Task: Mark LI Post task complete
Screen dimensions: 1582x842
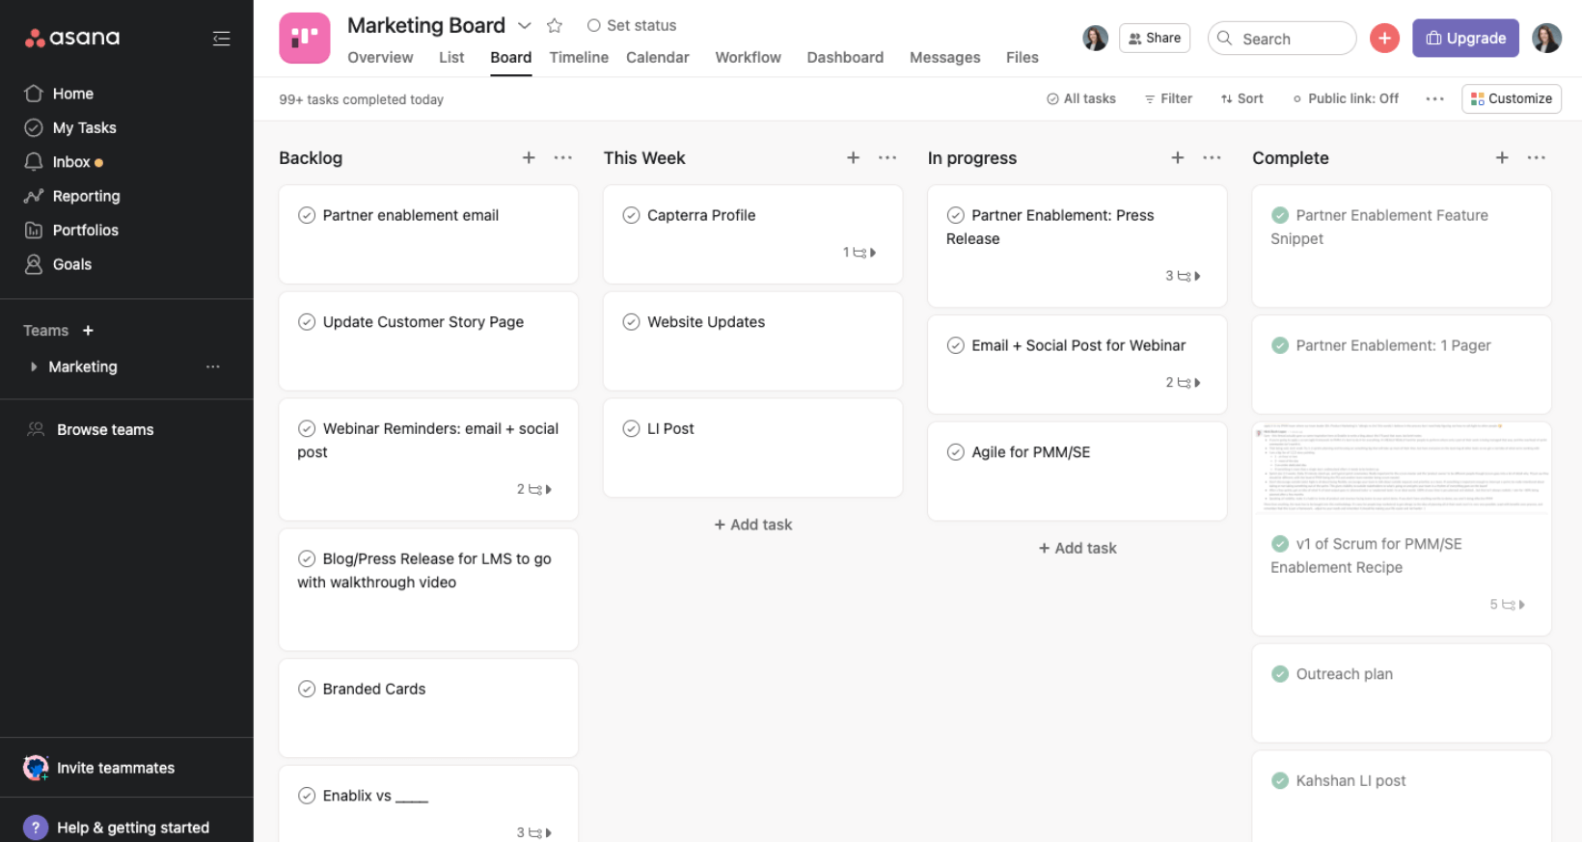Action: point(631,428)
